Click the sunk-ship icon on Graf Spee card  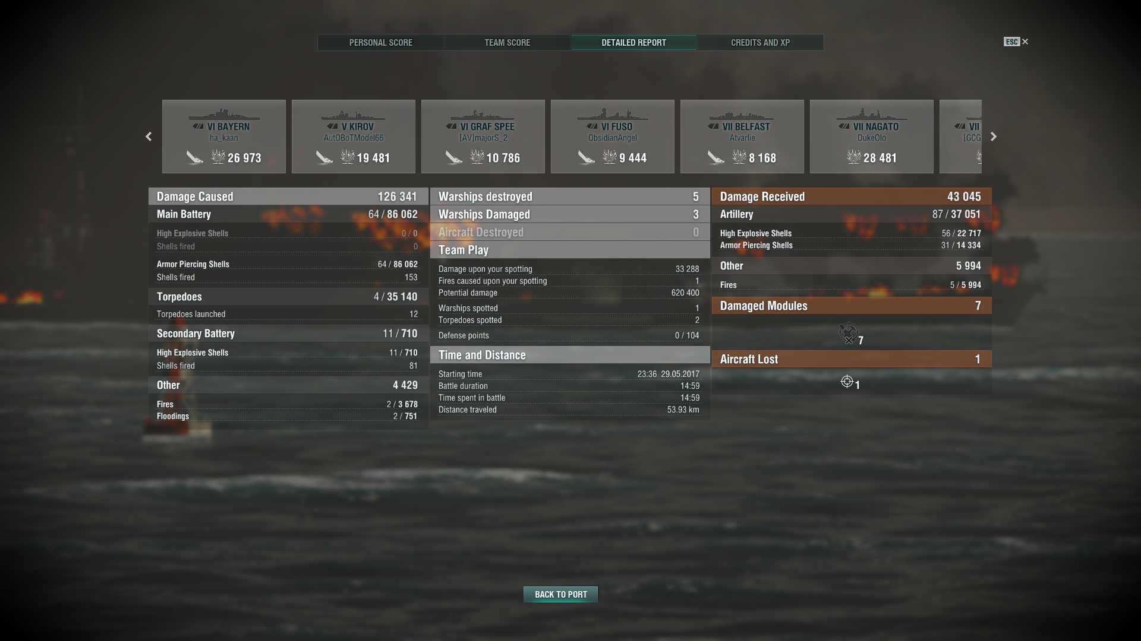tap(454, 157)
